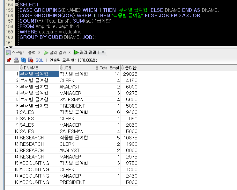The image size is (237, 190).
Task: Select the ACCOUNTING cell in row 15
Action: pyautogui.click(x=39, y=163)
